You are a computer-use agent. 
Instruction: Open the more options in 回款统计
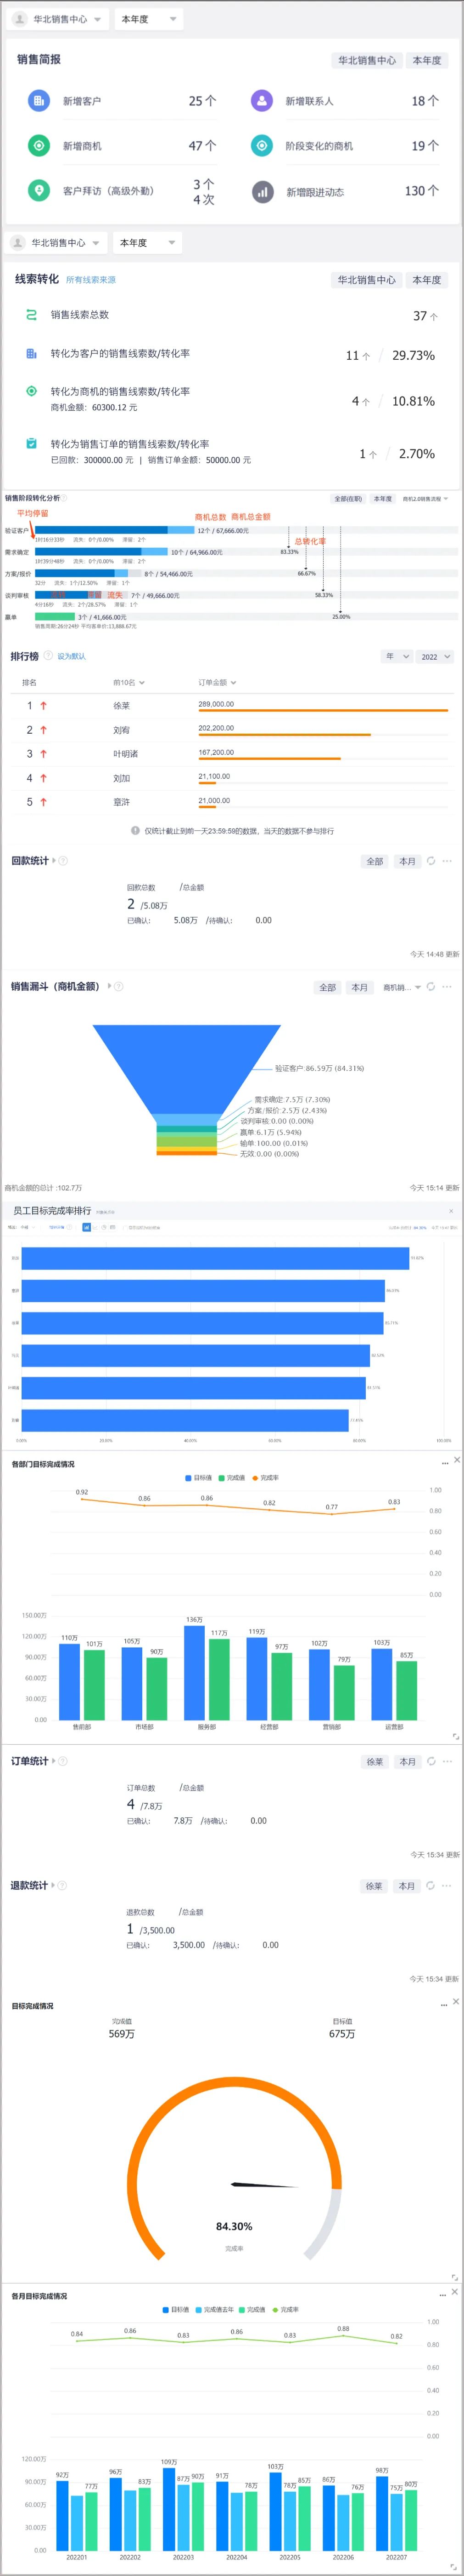[x=447, y=861]
